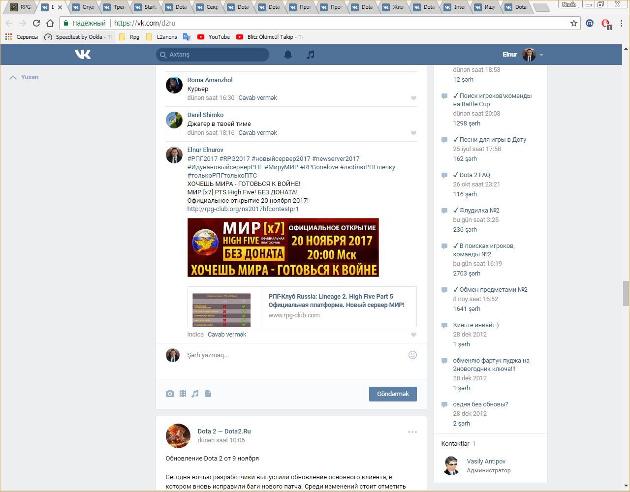The width and height of the screenshot is (630, 492).
Task: Go to Chrome home page icon
Action: (50, 23)
